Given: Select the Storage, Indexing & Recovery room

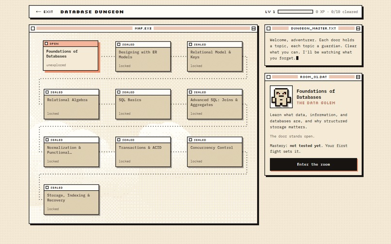Looking at the screenshot, I should click(71, 199).
